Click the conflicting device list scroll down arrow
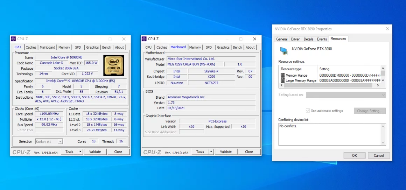This screenshot has width=406, height=190. [383, 143]
